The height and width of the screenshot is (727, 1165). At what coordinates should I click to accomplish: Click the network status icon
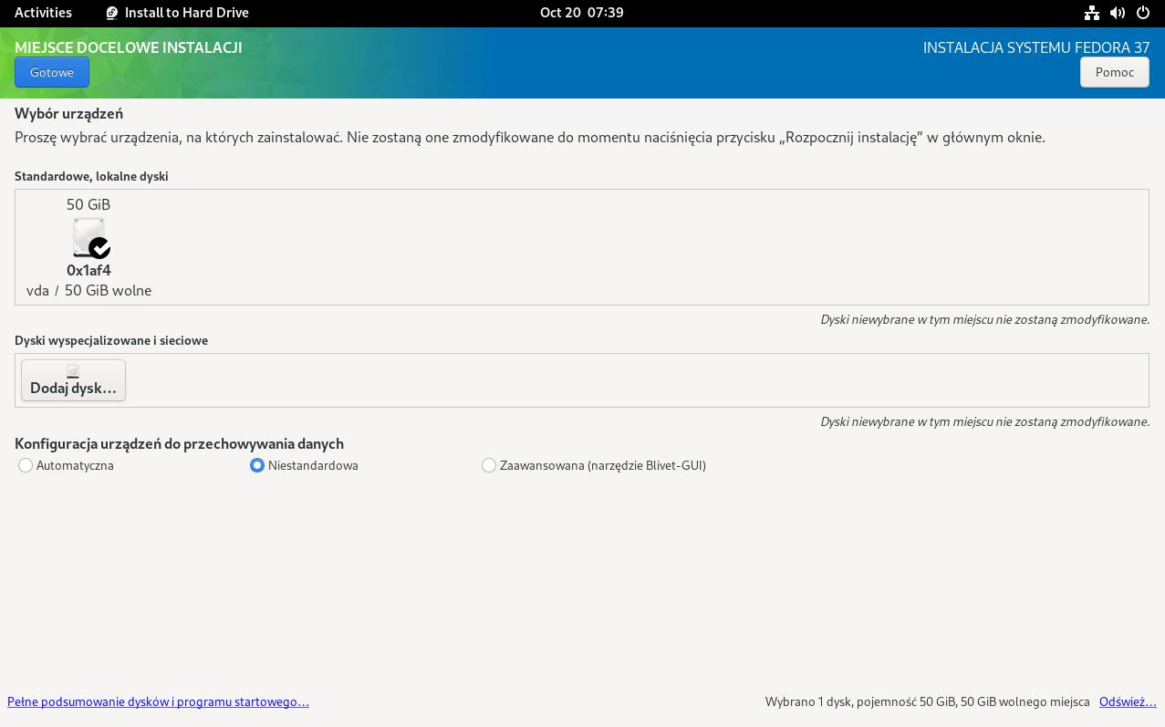(1091, 13)
